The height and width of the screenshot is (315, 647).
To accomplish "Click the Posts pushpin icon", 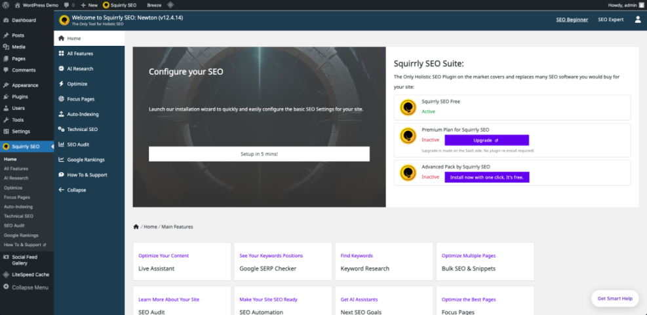I will point(6,35).
